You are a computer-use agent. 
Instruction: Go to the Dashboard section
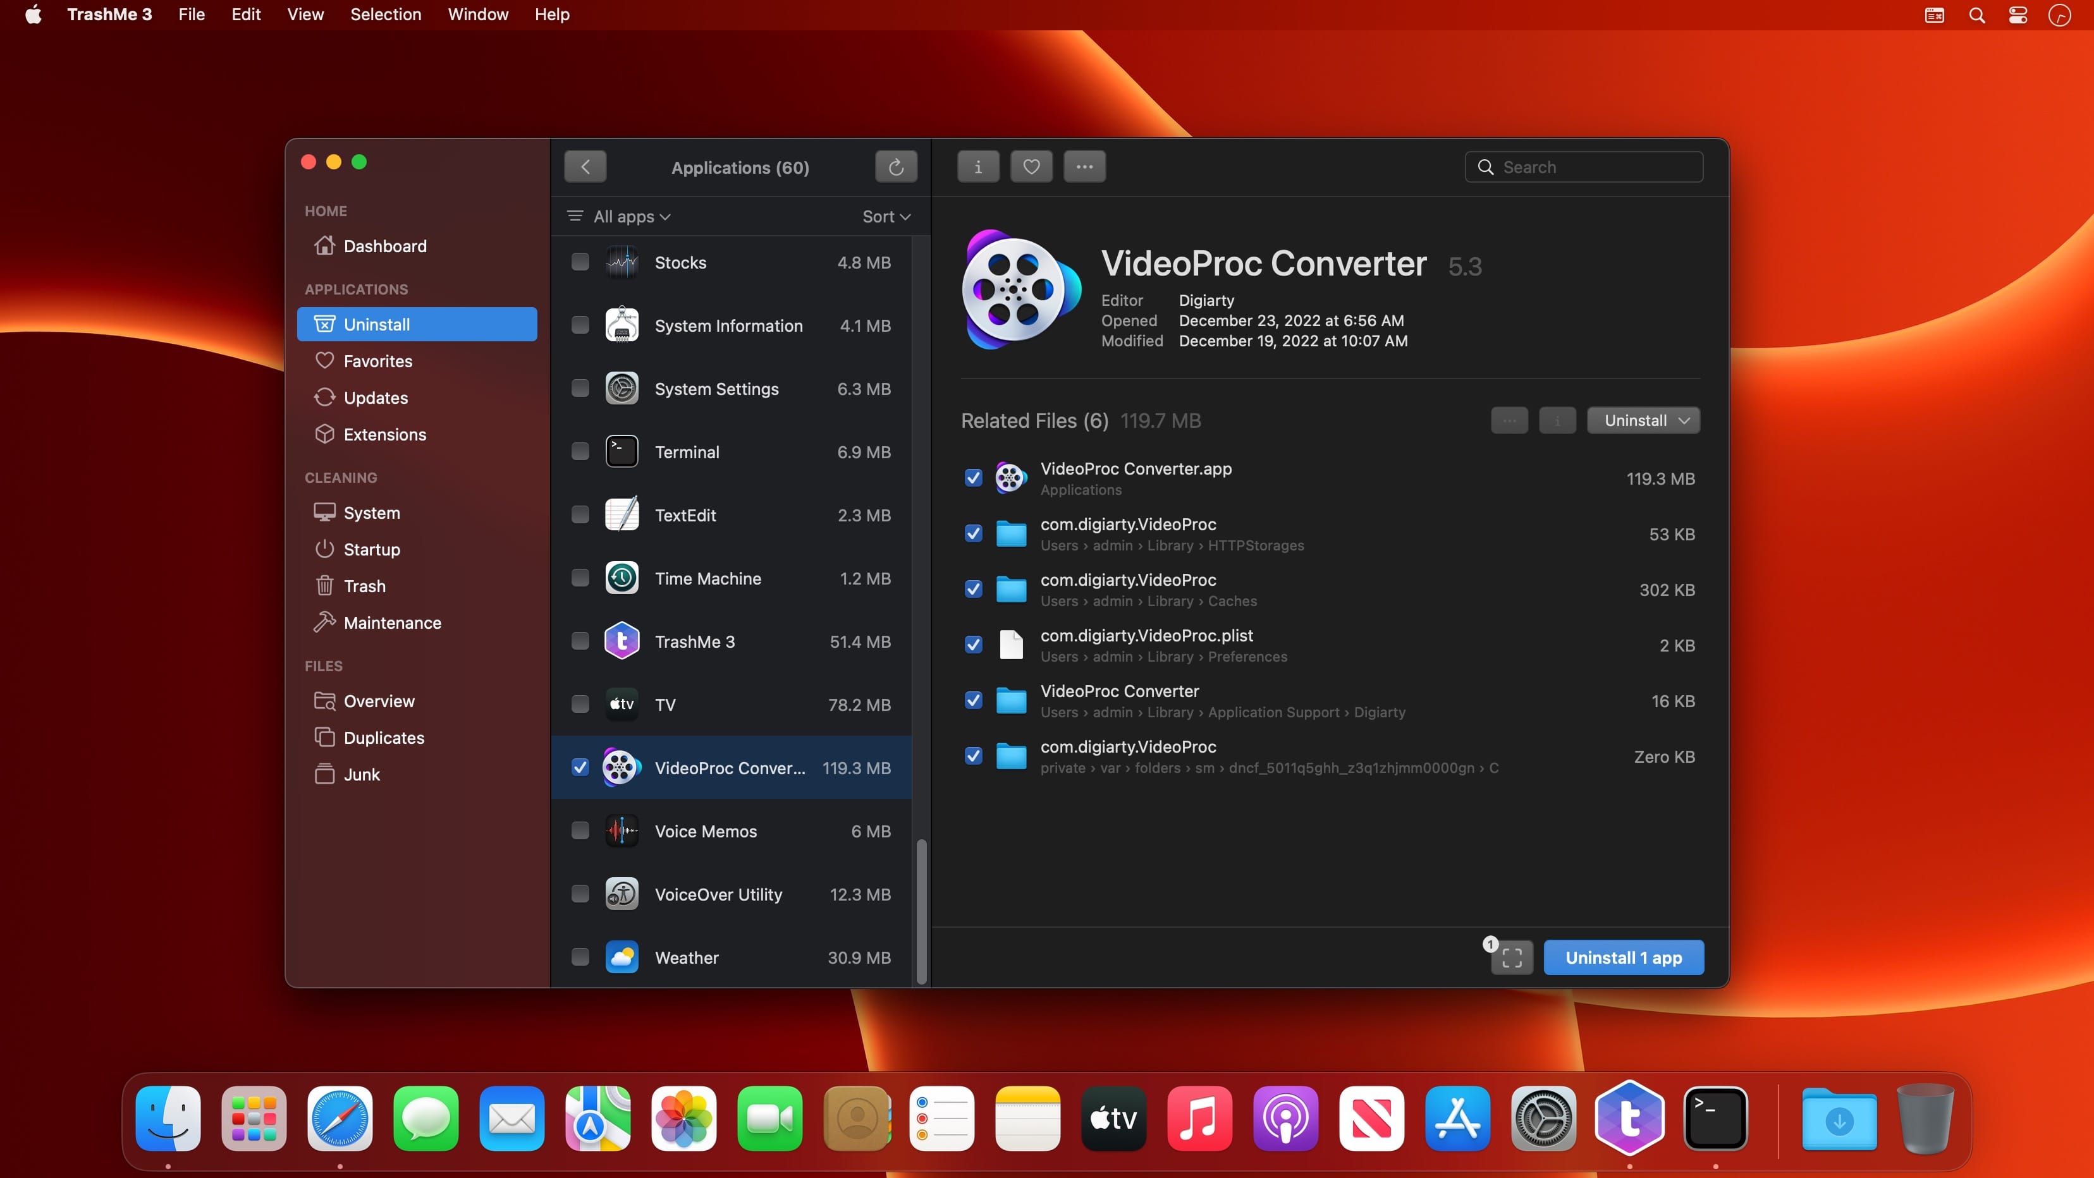[384, 246]
